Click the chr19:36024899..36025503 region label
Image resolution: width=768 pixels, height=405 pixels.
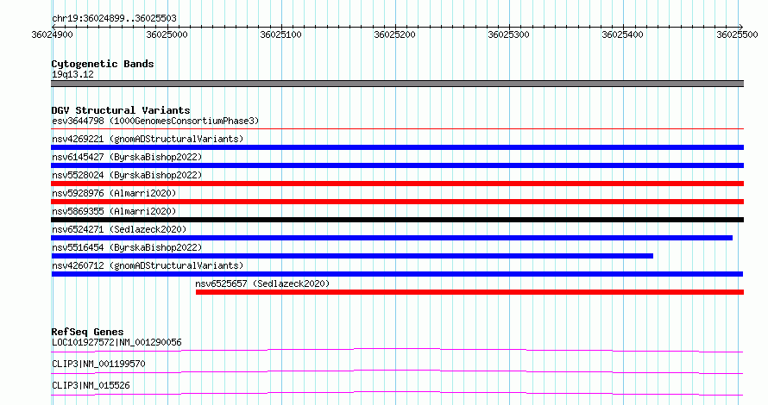click(114, 18)
